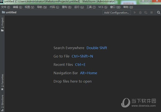The width and height of the screenshot is (161, 112).
Task: Click the Recent Files label
Action: coord(63,65)
